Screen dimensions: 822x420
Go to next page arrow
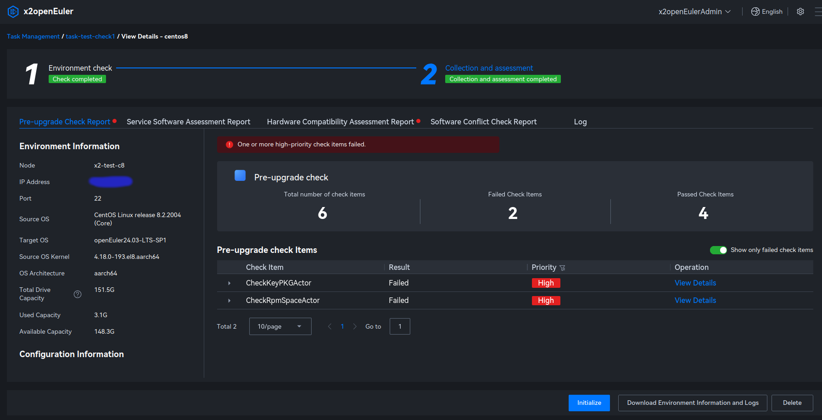(x=355, y=326)
